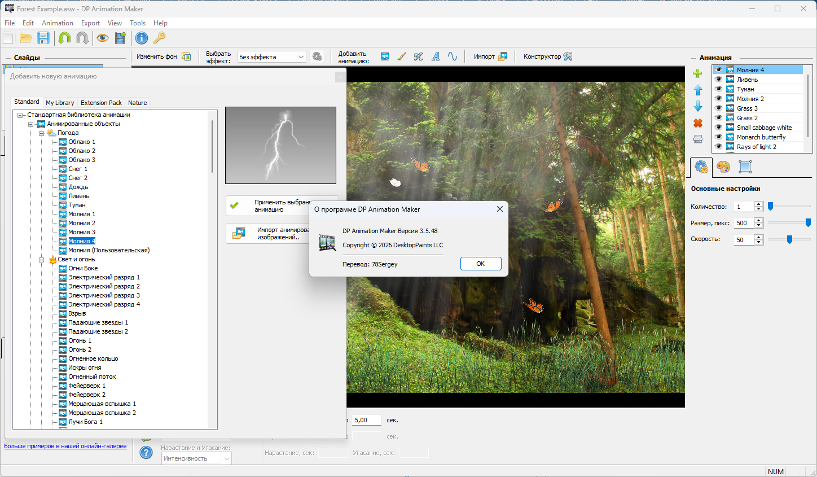Add text animation with the letter A icon
The height and width of the screenshot is (477, 817).
click(436, 56)
